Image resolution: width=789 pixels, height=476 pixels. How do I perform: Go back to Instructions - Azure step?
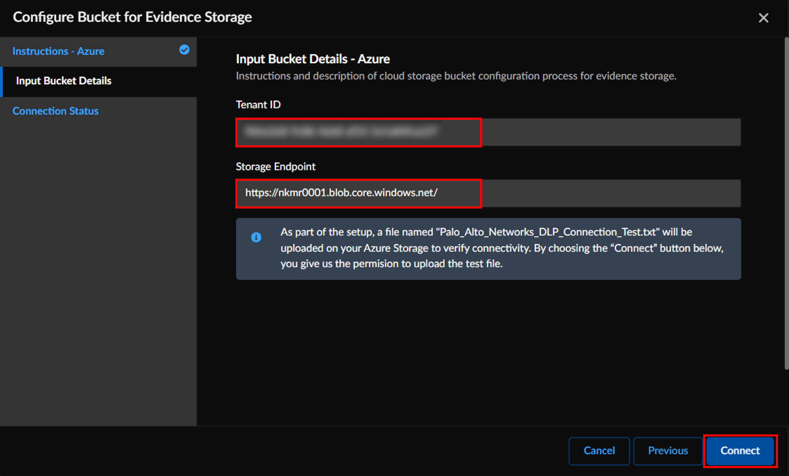(58, 51)
